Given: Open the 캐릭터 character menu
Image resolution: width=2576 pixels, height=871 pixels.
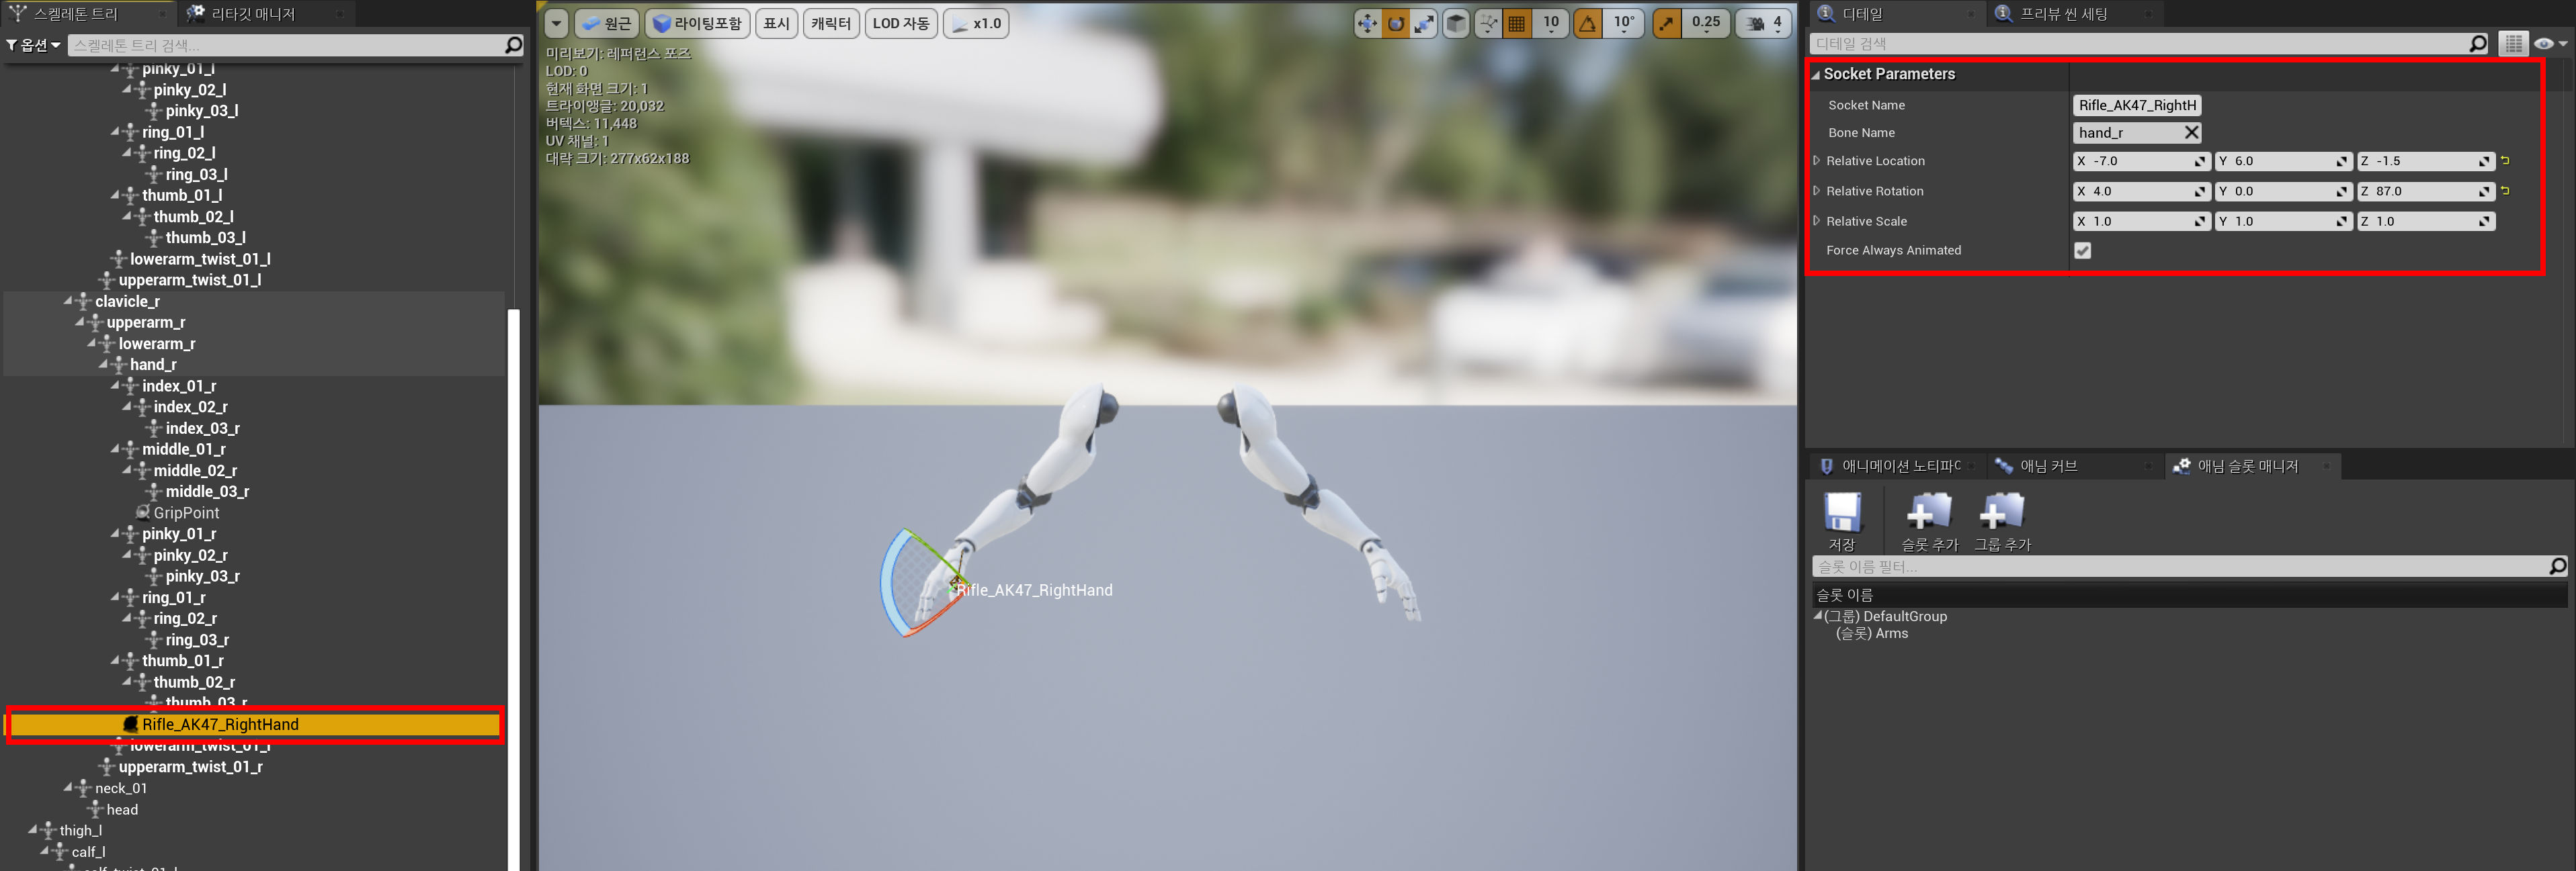Looking at the screenshot, I should coord(830,23).
